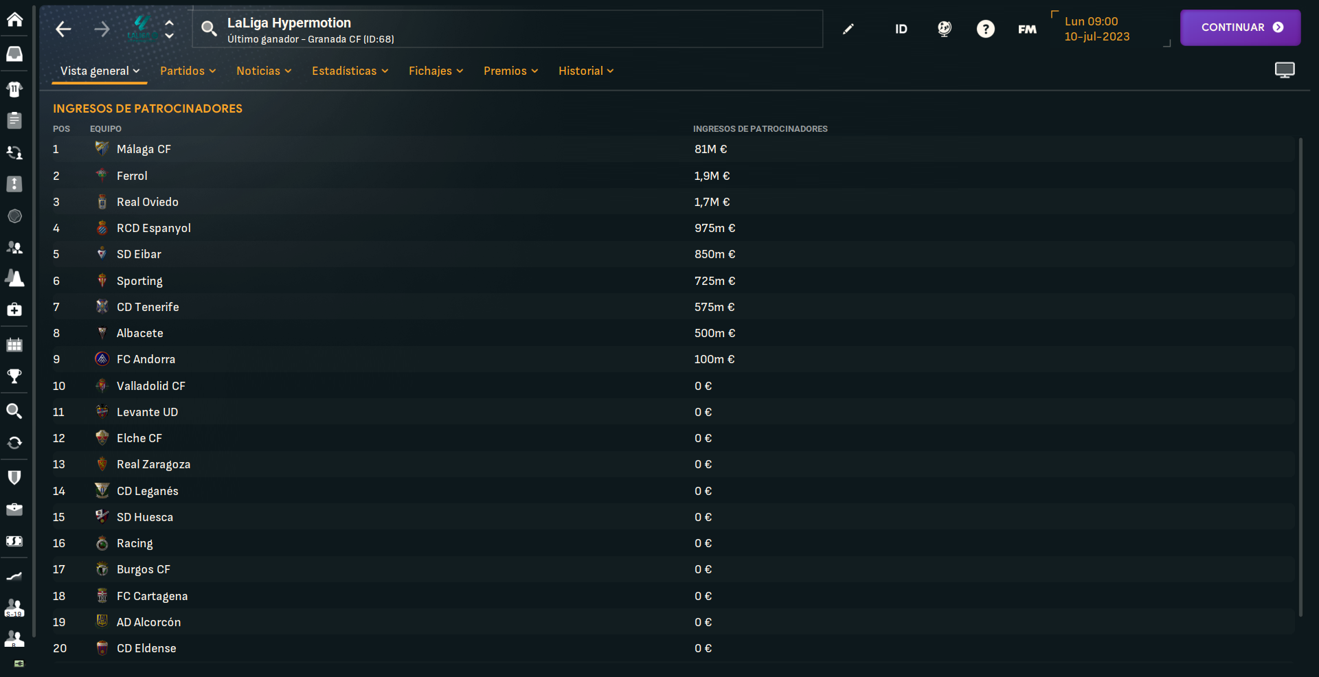
Task: Sort by Ingresos de patrocinadores column header
Action: (760, 129)
